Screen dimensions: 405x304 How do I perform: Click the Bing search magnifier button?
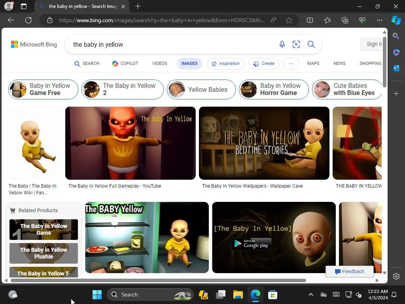(x=311, y=44)
